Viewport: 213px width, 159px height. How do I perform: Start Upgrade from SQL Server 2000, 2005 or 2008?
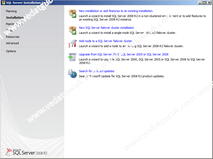124,54
